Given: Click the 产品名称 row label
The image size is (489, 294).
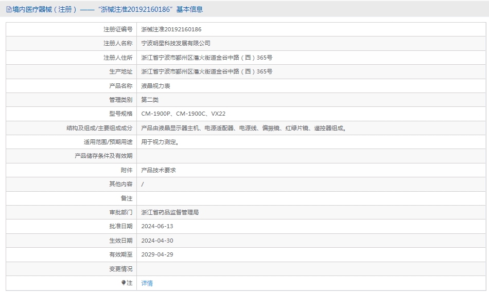Looking at the screenshot, I should pyautogui.click(x=120, y=86).
